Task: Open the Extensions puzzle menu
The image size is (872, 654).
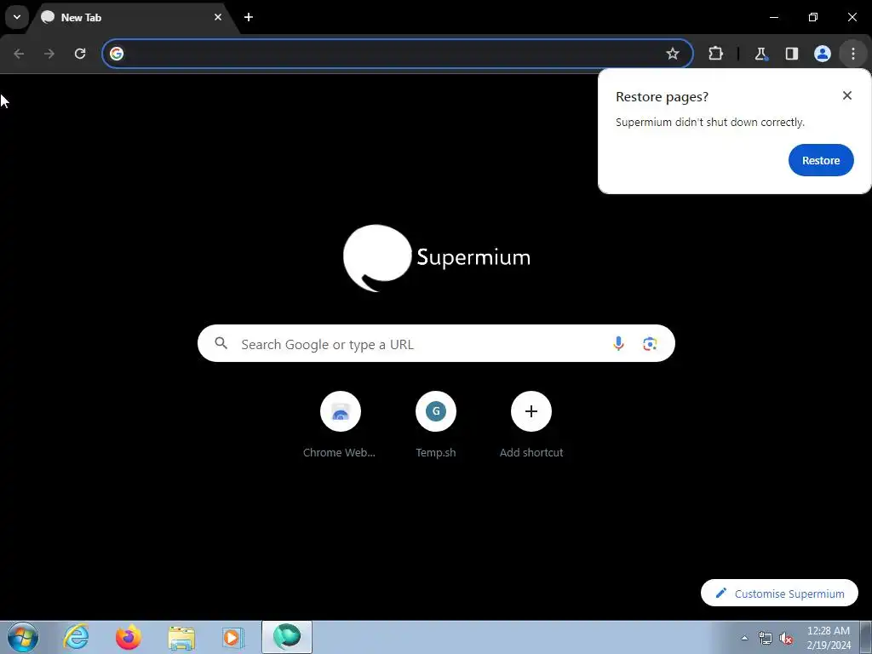Action: coord(715,54)
